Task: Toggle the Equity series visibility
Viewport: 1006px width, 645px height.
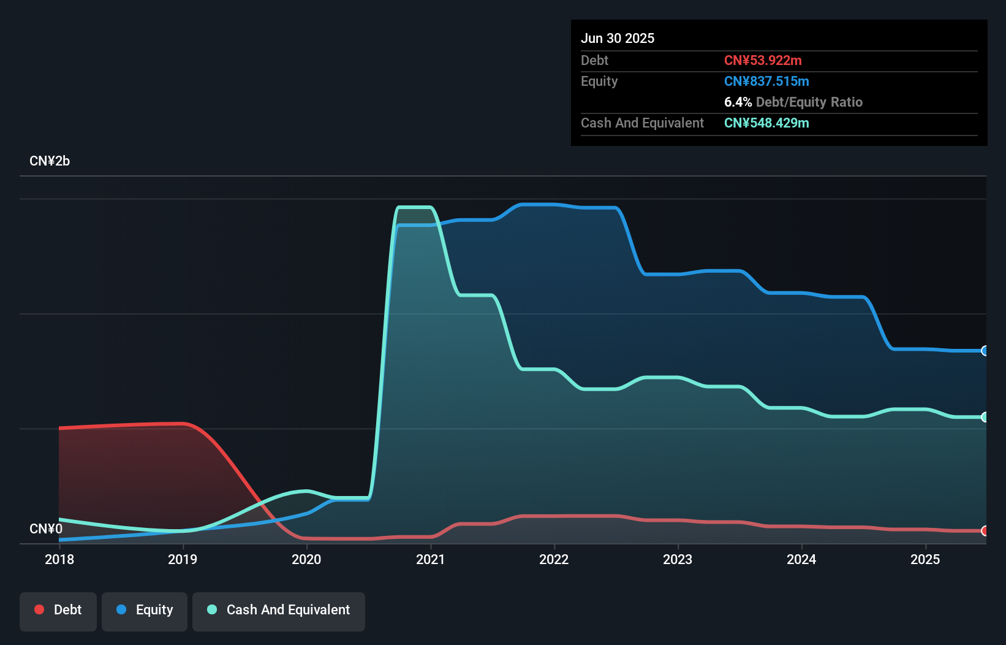Action: pyautogui.click(x=144, y=611)
